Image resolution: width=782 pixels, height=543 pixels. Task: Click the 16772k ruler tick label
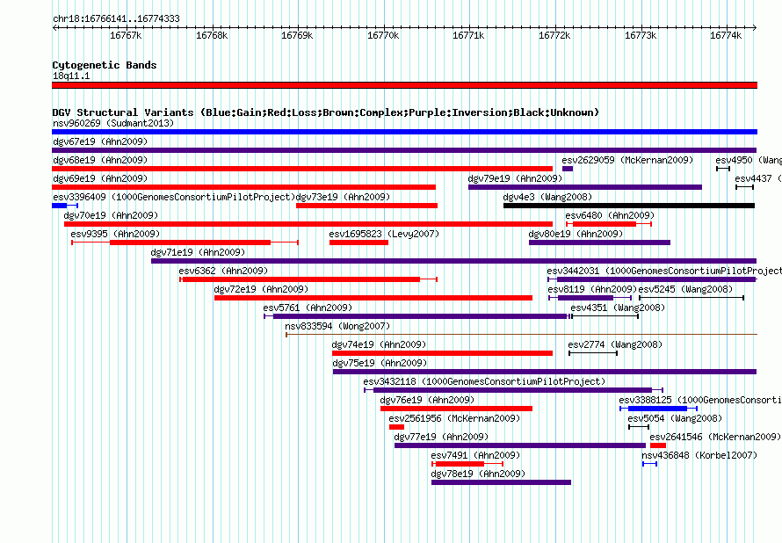[x=554, y=35]
